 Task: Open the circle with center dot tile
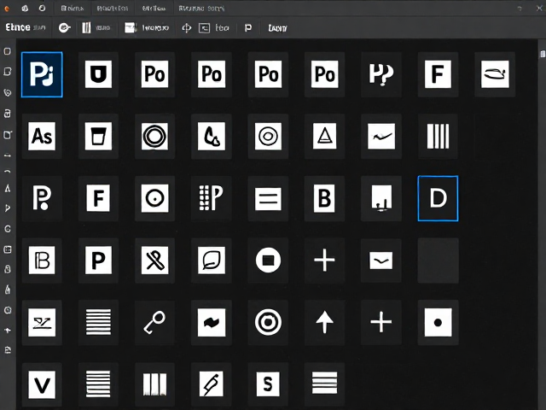pyautogui.click(x=155, y=198)
